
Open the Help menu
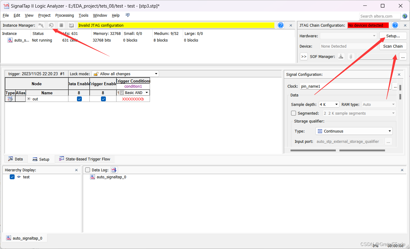(x=116, y=15)
